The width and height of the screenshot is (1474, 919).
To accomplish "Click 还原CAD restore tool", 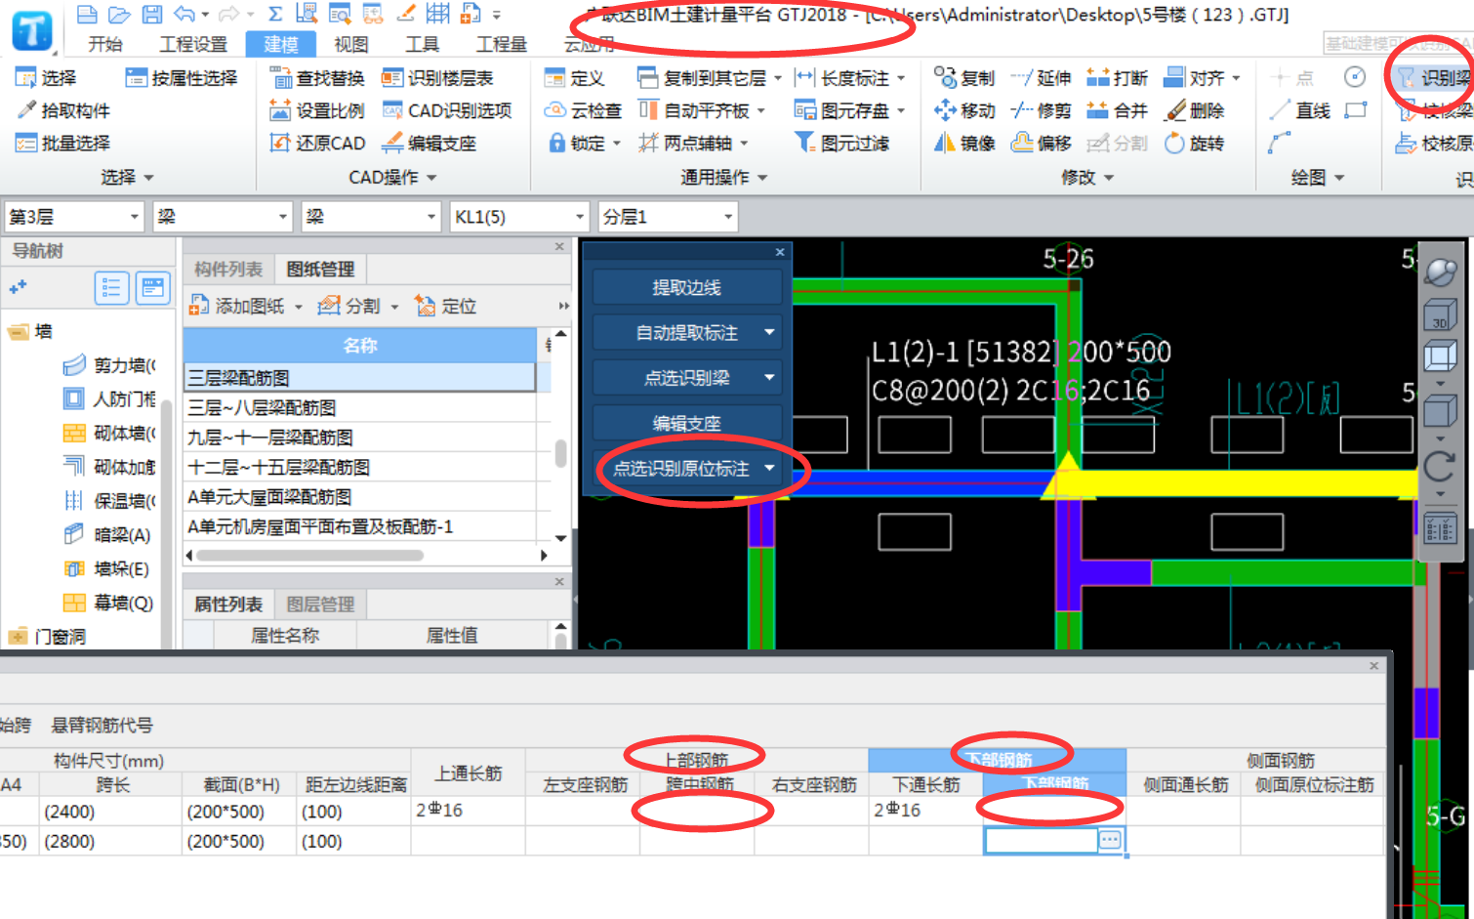I will pos(317,143).
